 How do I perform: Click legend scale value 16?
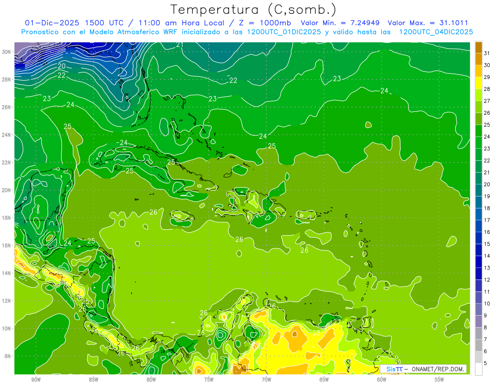[x=487, y=232]
